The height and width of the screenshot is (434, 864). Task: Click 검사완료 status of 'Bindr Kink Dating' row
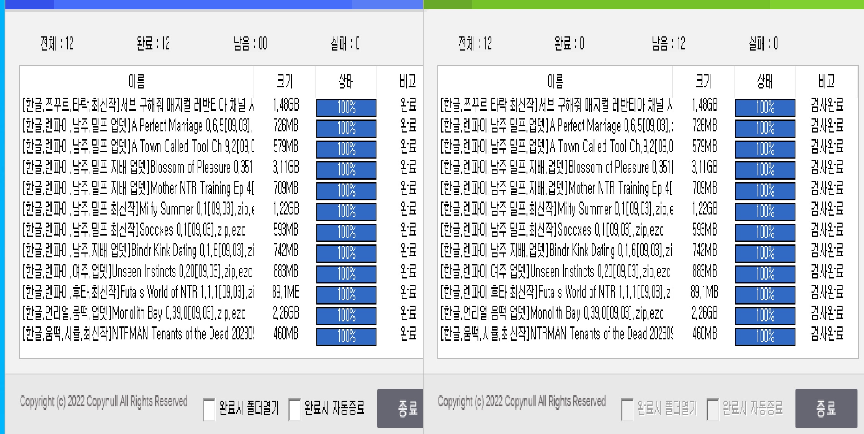[827, 251]
